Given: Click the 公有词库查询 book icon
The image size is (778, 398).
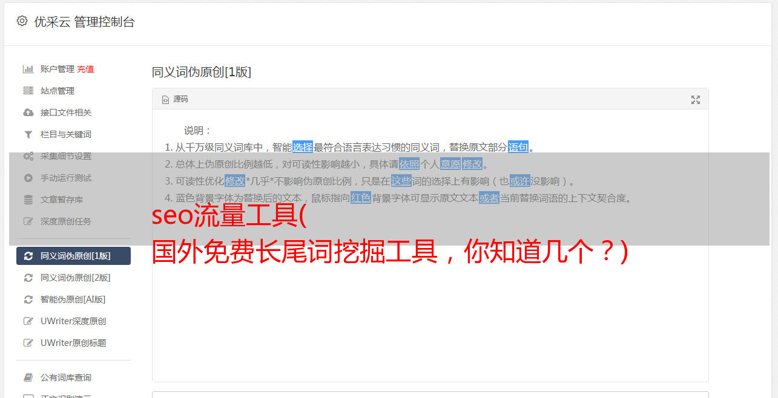Looking at the screenshot, I should tap(28, 377).
